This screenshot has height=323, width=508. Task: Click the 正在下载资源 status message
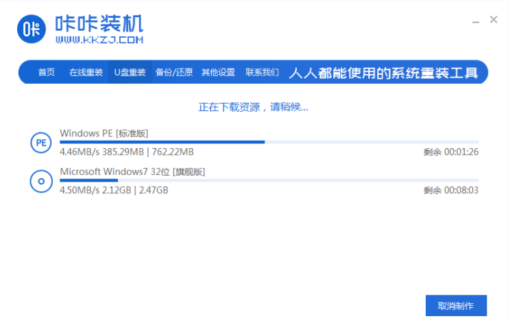(253, 107)
